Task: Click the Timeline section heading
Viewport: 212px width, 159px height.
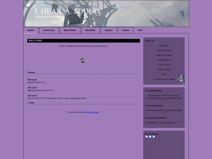Action: tap(31, 72)
